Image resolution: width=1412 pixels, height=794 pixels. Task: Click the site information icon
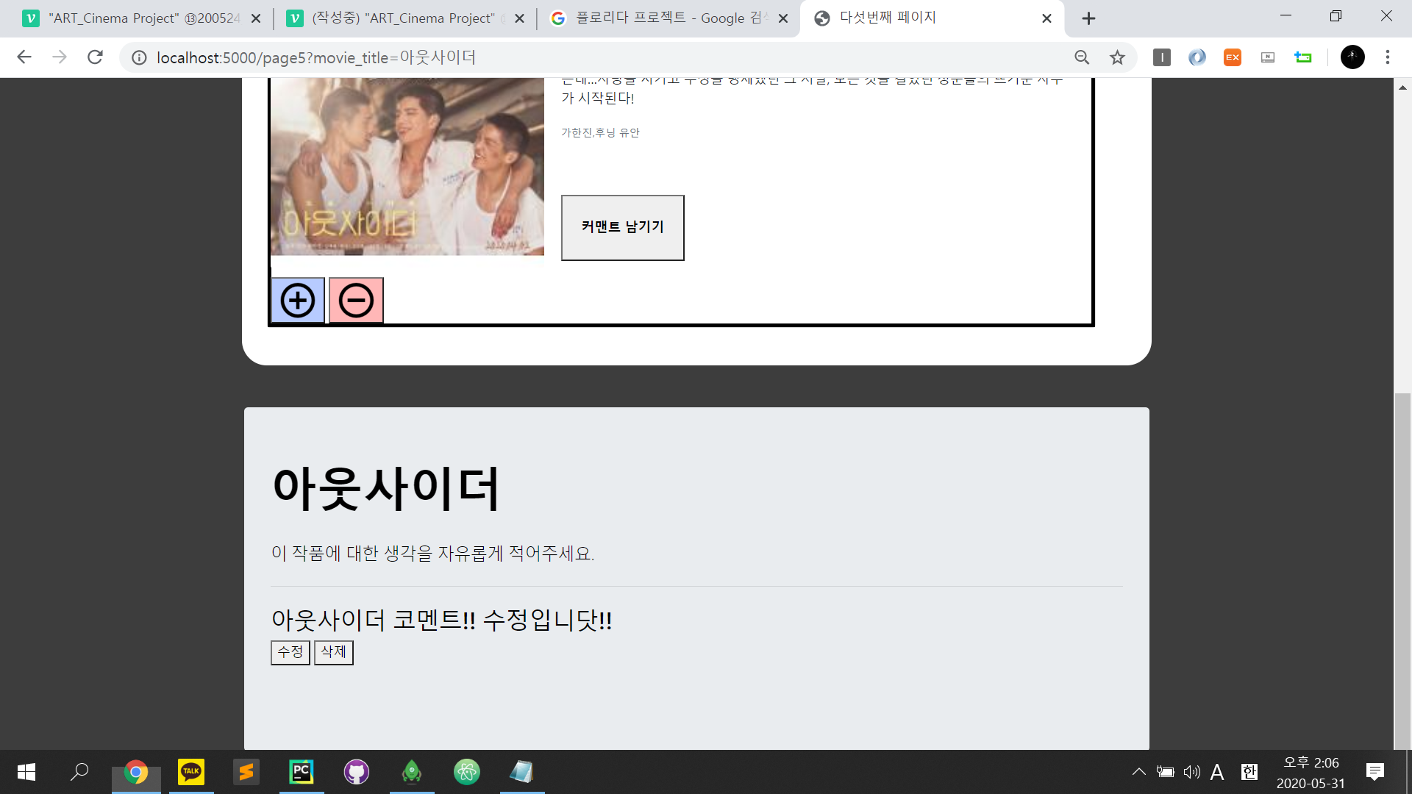point(139,57)
